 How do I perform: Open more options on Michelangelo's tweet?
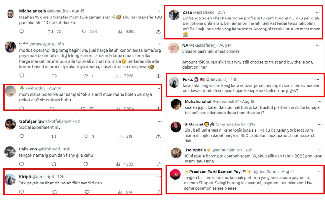(159, 11)
